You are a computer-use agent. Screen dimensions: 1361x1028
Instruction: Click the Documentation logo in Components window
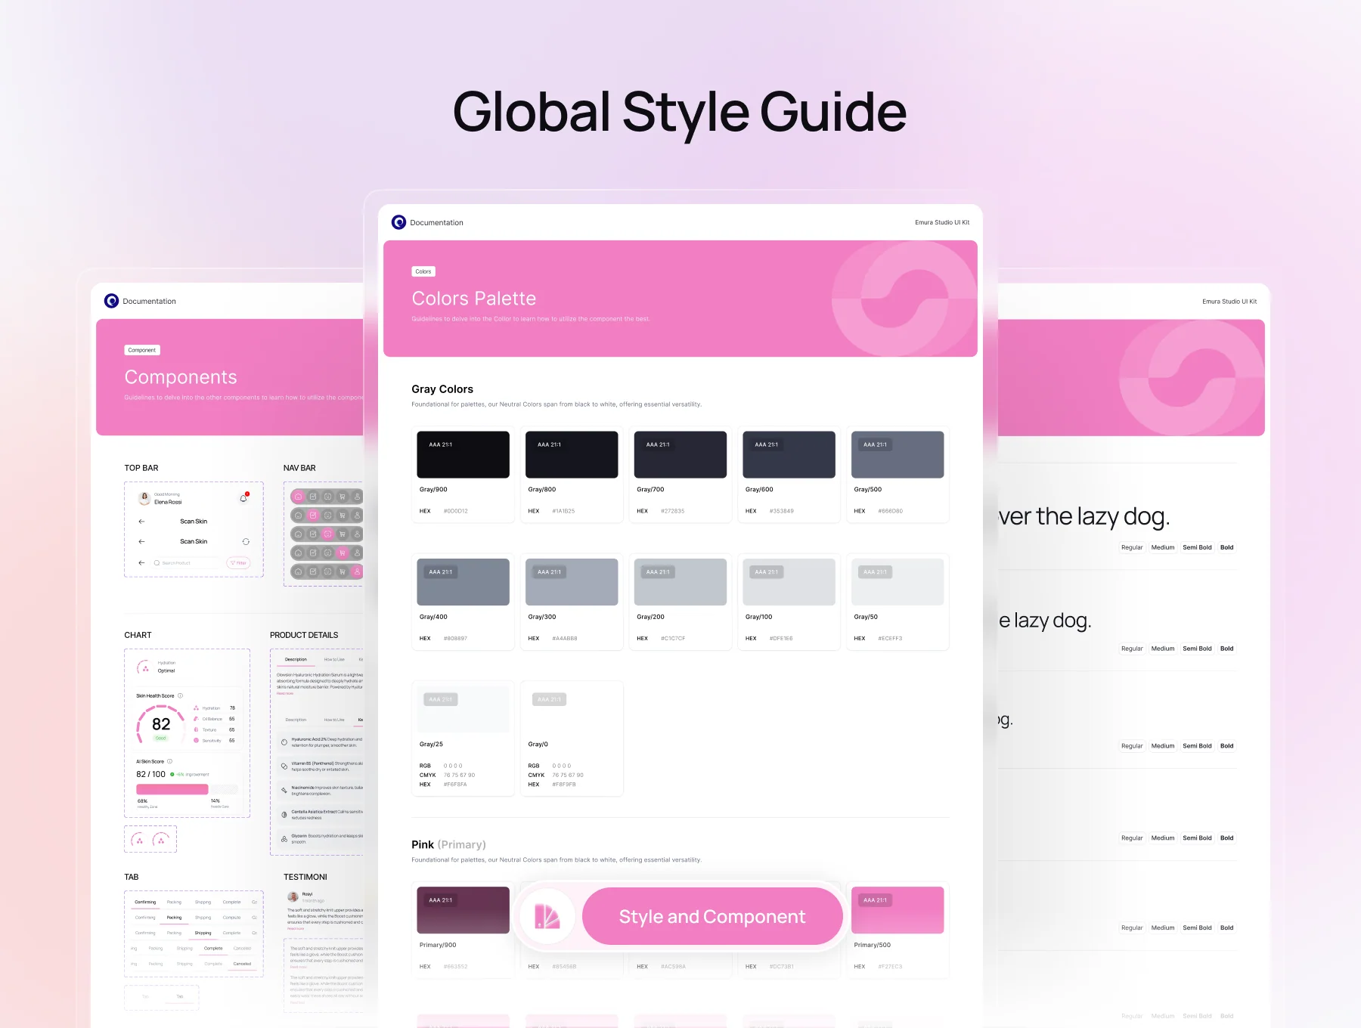111,301
